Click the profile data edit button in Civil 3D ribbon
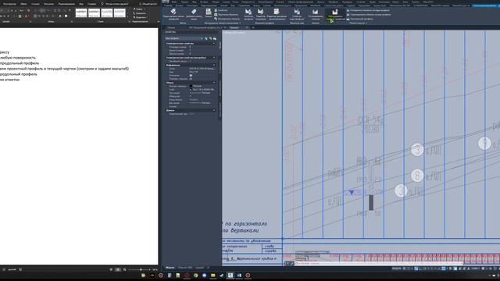The width and height of the screenshot is (500, 281). coord(173,14)
